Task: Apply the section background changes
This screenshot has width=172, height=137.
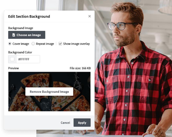Action: pyautogui.click(x=82, y=123)
